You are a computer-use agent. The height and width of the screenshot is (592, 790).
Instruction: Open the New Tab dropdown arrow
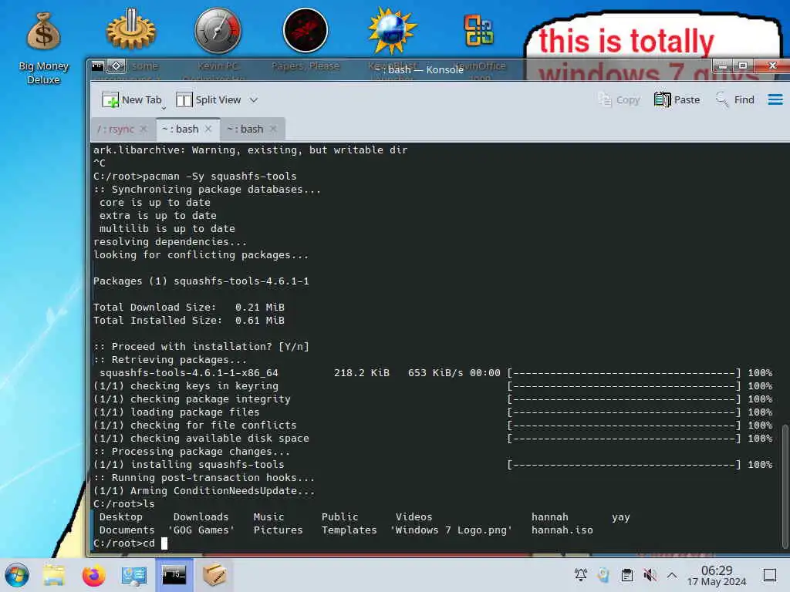tap(164, 108)
